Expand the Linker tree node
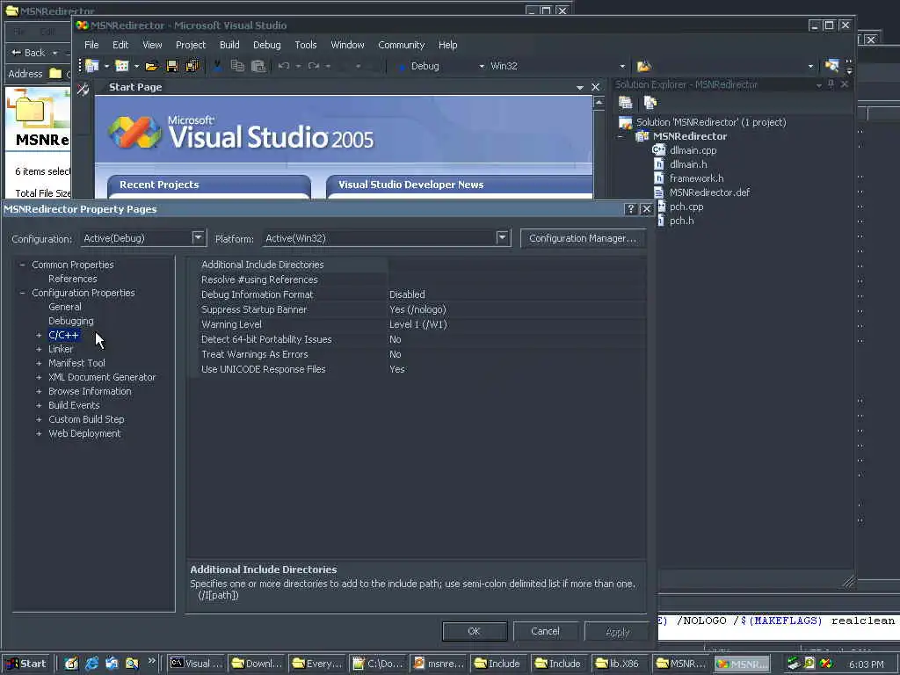This screenshot has width=900, height=675. point(39,349)
